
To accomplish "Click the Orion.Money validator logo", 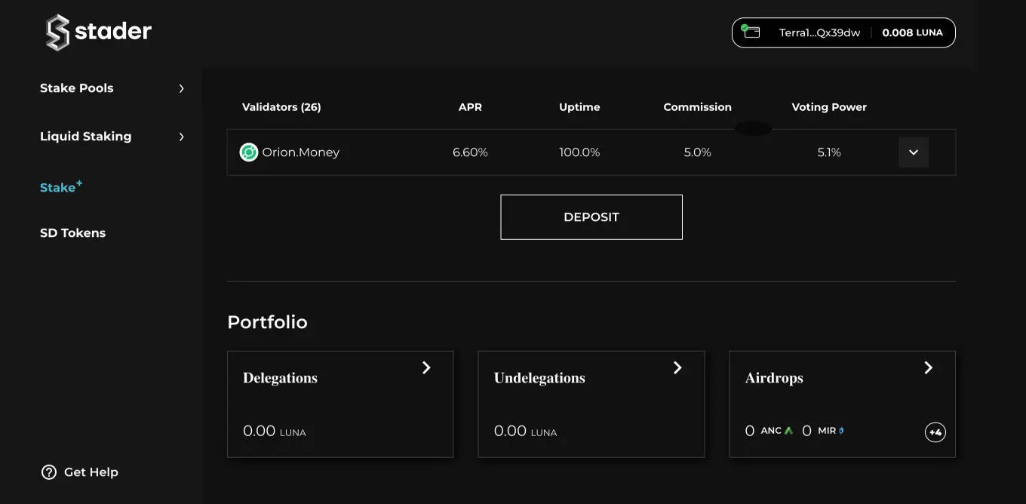I will tap(249, 152).
